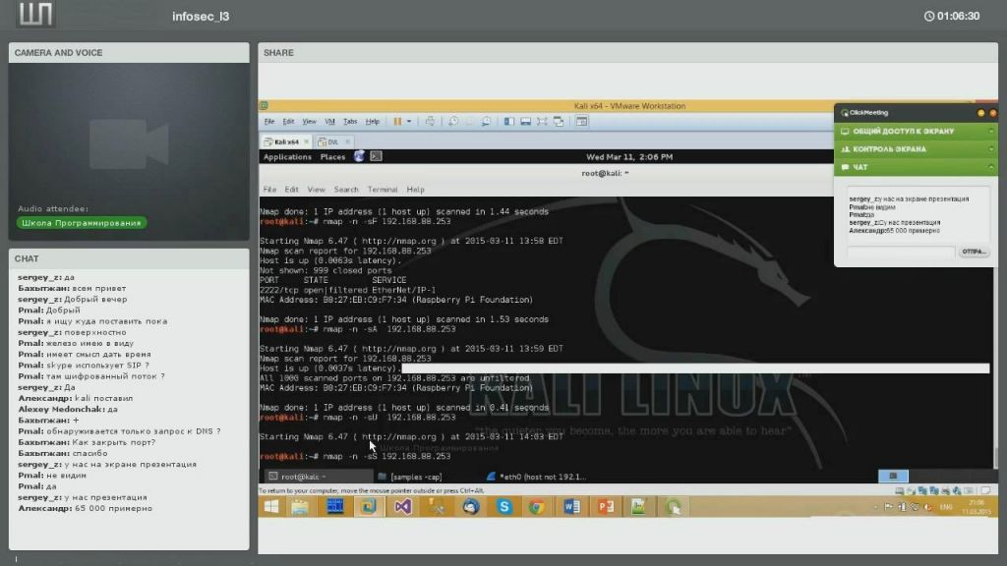Click the ClickMeeting chat message input field
This screenshot has width=1007, height=566.
coord(901,253)
